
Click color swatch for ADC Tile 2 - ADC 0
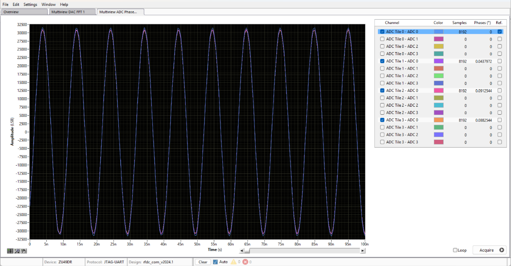438,90
